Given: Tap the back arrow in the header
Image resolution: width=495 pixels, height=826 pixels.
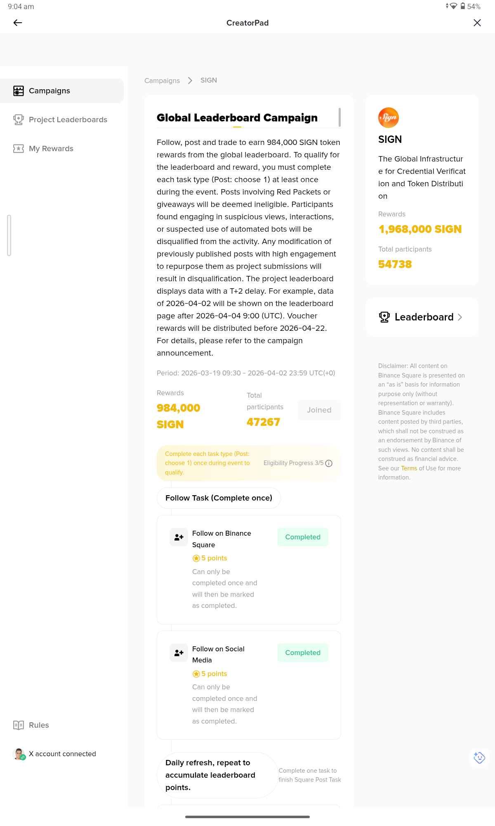Looking at the screenshot, I should [x=18, y=23].
